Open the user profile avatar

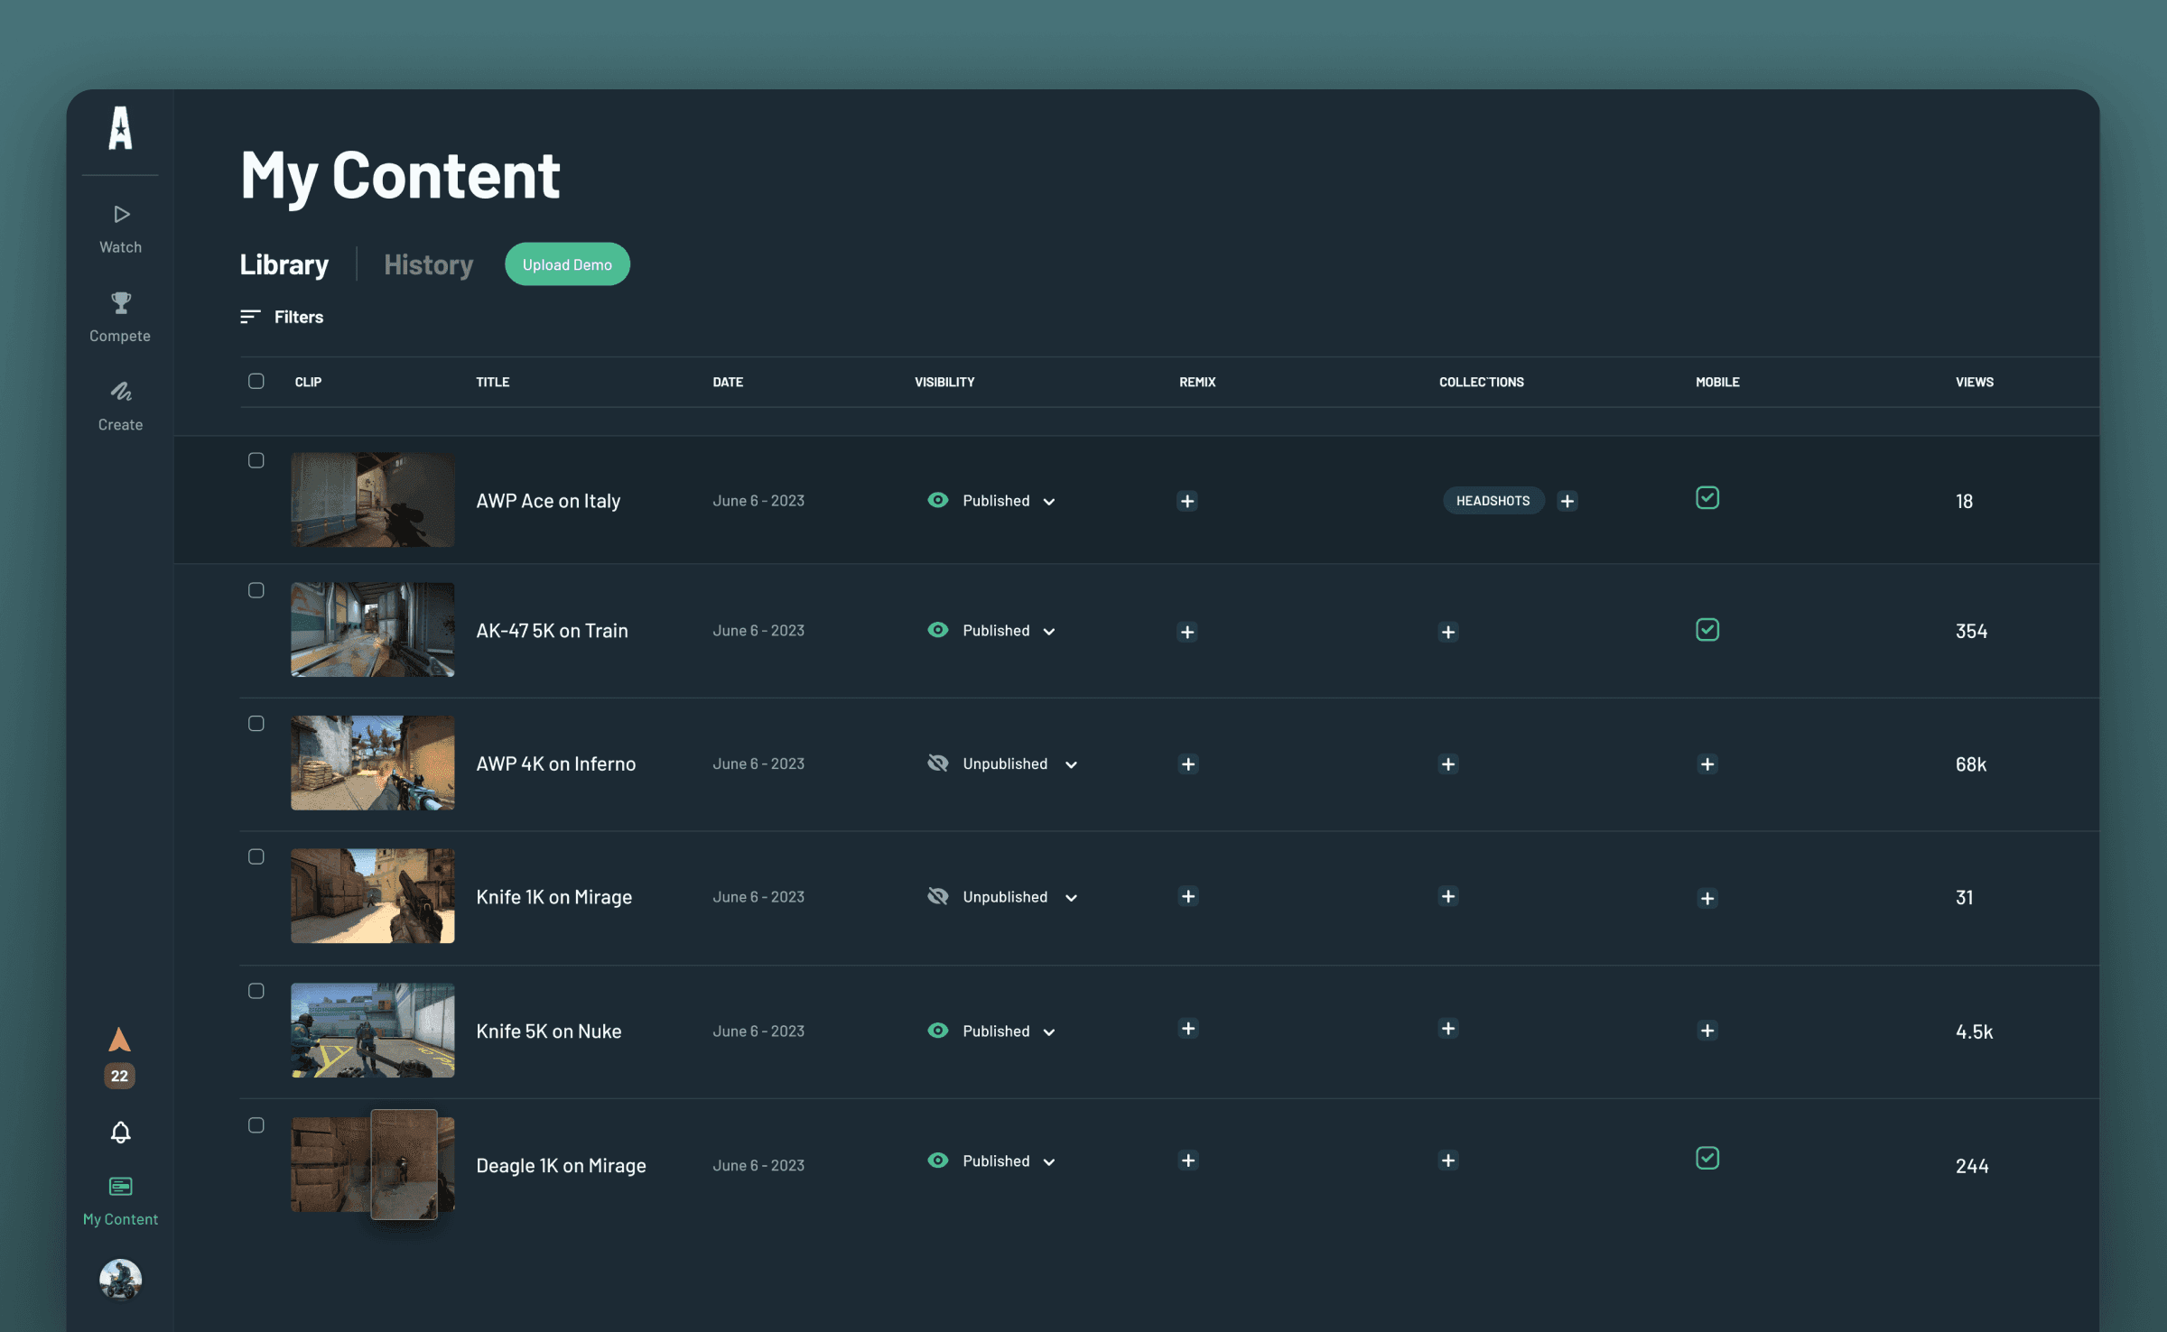click(x=121, y=1280)
